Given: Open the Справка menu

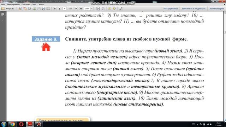Looking at the screenshot, I should coord(41,5).
